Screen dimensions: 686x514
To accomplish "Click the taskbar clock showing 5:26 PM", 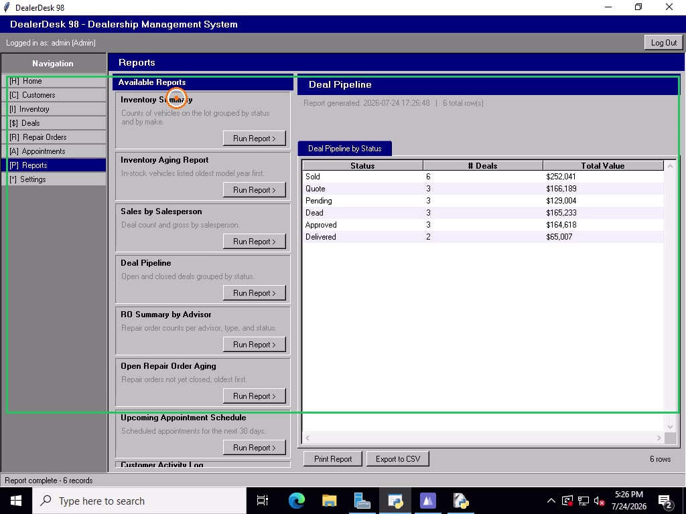I will click(x=628, y=501).
